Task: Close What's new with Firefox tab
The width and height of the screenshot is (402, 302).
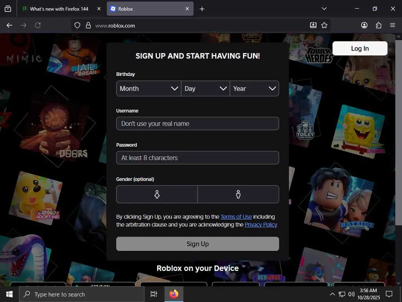Action: 99,9
